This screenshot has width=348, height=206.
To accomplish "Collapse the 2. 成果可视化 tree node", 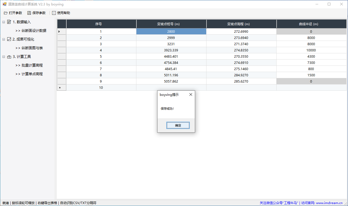I will pos(4,39).
